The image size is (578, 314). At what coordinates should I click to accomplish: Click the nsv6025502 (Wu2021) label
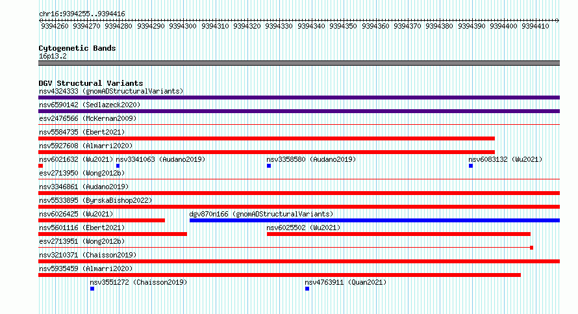click(x=303, y=228)
